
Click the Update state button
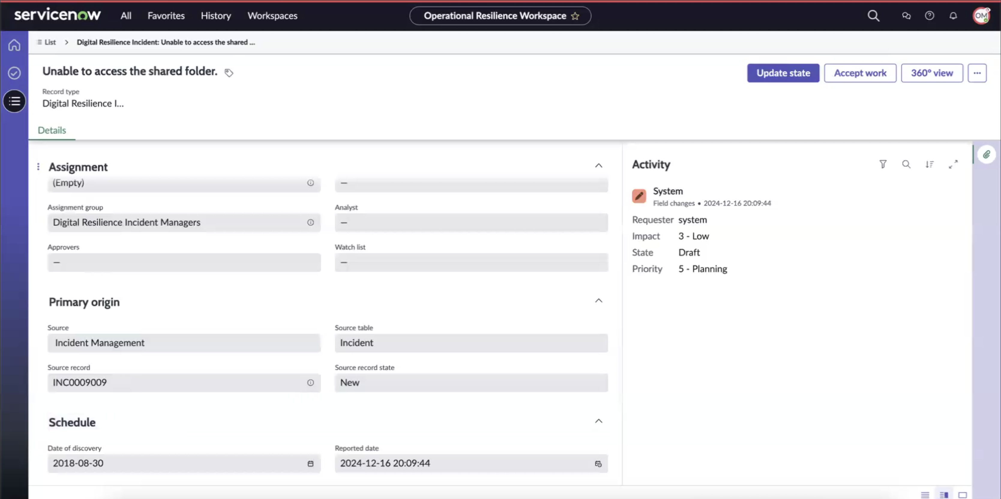783,73
